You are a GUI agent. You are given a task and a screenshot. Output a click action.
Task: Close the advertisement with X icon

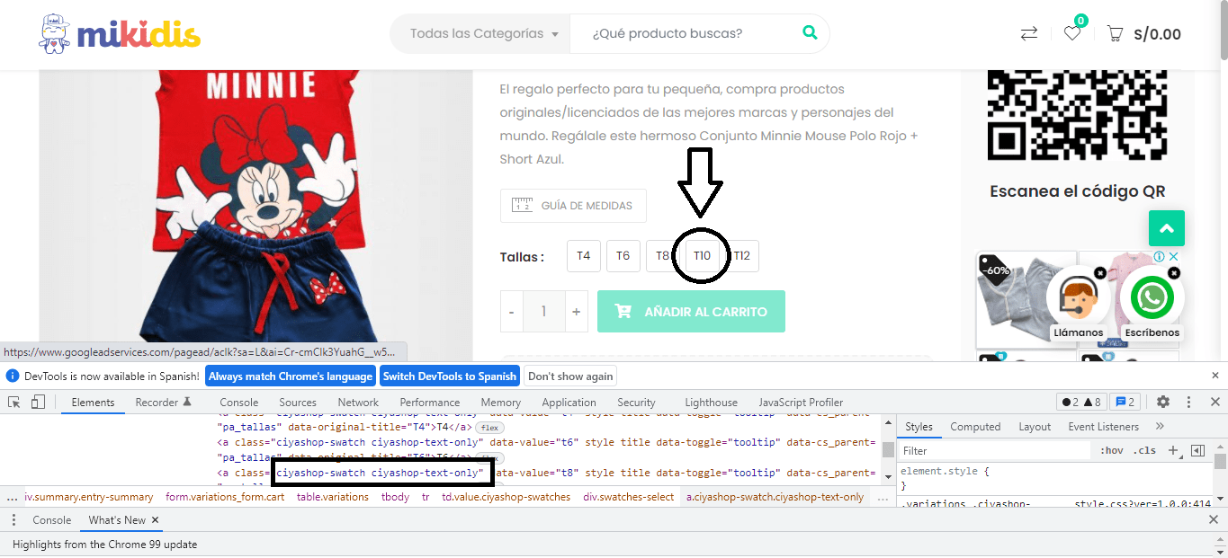pyautogui.click(x=1173, y=257)
